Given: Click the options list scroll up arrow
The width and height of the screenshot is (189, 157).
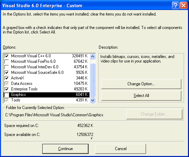Looking at the screenshot, I should tap(92, 56).
